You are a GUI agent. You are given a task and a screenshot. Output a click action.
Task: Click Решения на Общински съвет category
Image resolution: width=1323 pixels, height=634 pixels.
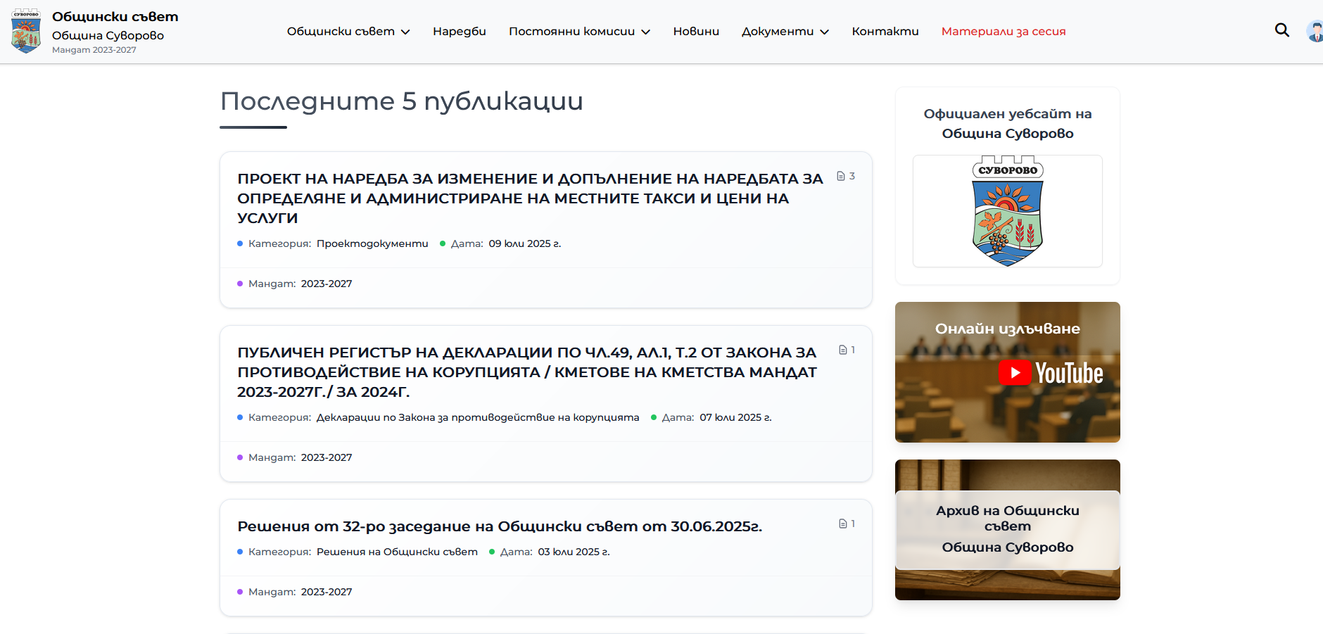[x=397, y=552]
